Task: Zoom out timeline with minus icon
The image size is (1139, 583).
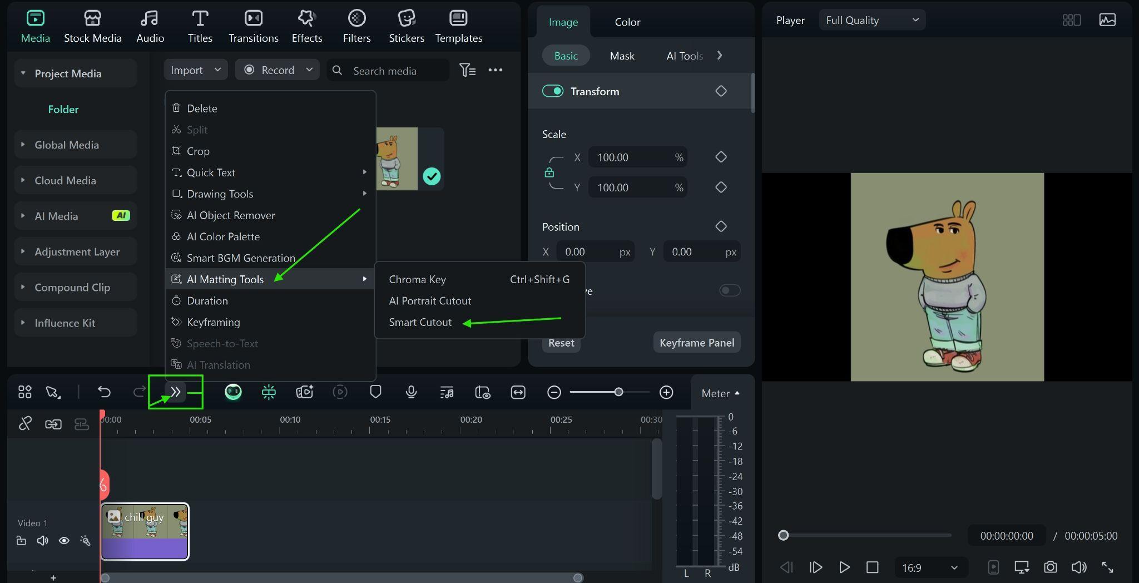Action: point(554,392)
